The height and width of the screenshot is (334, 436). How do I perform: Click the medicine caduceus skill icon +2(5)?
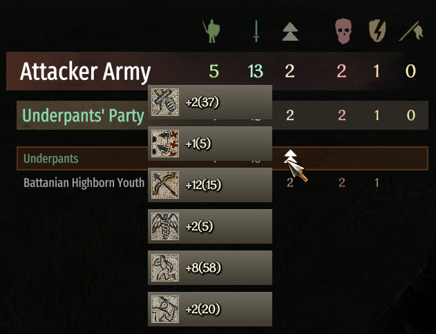pyautogui.click(x=165, y=226)
